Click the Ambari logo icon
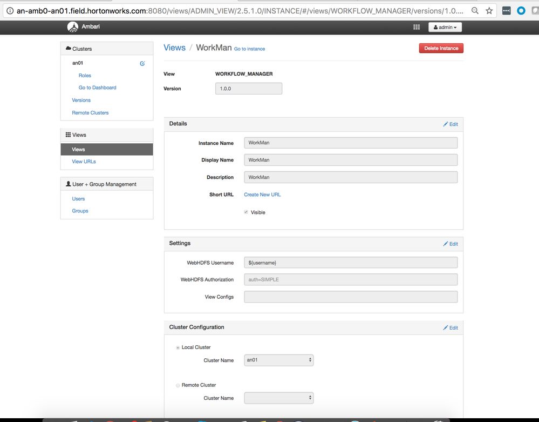Screen dimensions: 539x422 coord(72,27)
